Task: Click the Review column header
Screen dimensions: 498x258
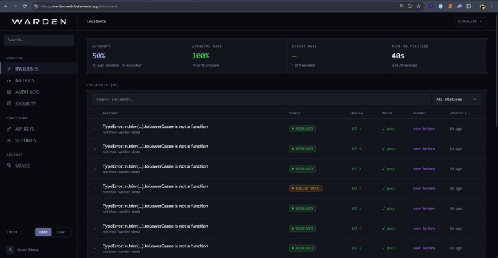Action: point(357,113)
